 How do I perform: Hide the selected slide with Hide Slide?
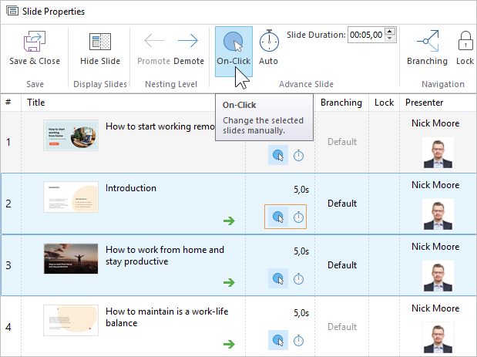click(100, 48)
